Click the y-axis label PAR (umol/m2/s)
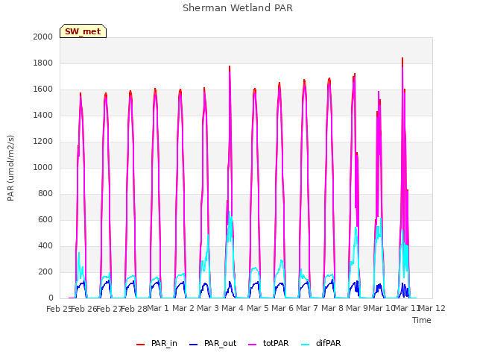 click(x=10, y=168)
